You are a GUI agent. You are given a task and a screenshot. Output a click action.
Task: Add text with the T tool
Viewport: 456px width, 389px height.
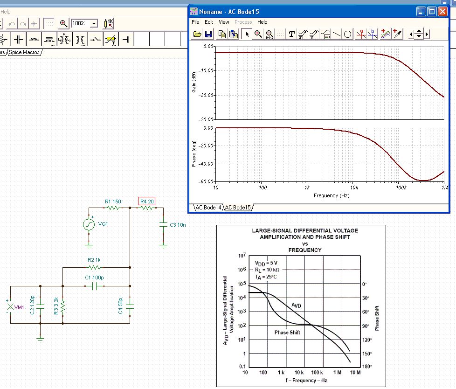click(291, 34)
